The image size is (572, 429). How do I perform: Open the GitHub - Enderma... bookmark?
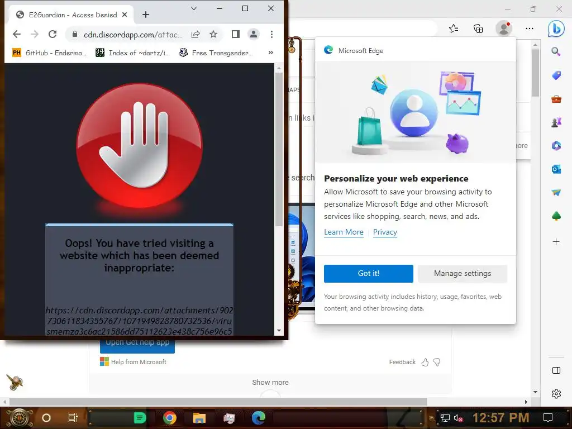tap(49, 53)
